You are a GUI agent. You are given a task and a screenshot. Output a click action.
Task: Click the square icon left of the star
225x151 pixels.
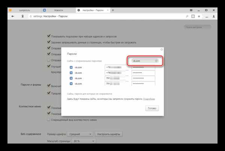[x=193, y=16]
